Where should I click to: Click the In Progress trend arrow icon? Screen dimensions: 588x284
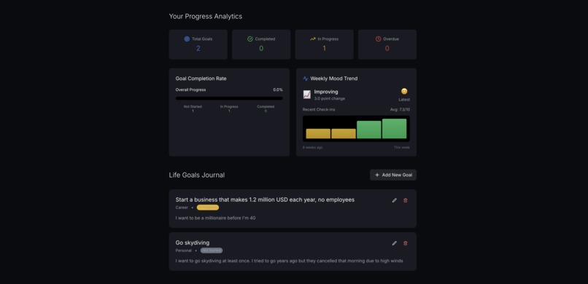click(313, 39)
